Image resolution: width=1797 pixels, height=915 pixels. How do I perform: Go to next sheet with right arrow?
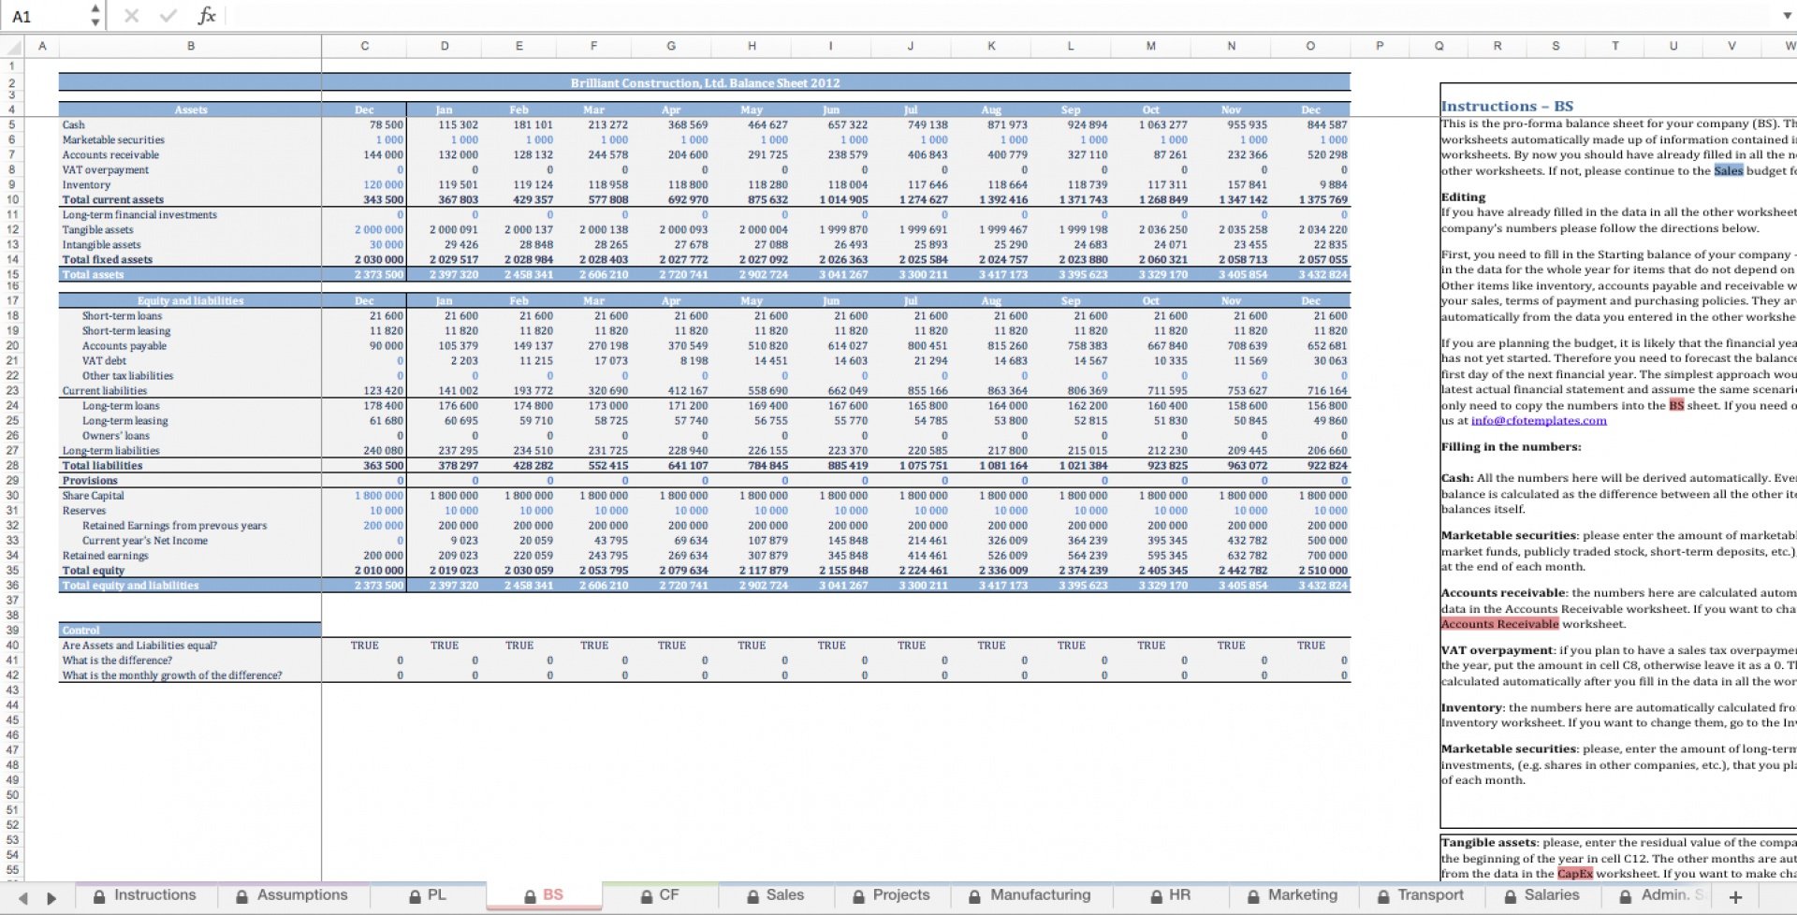pyautogui.click(x=51, y=898)
